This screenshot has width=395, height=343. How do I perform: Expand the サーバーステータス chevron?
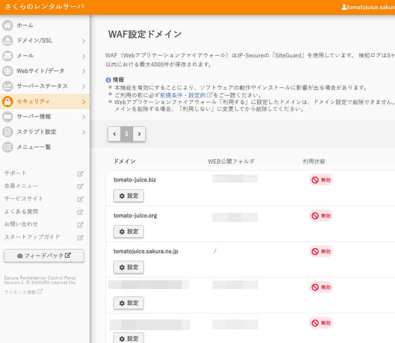pos(84,86)
